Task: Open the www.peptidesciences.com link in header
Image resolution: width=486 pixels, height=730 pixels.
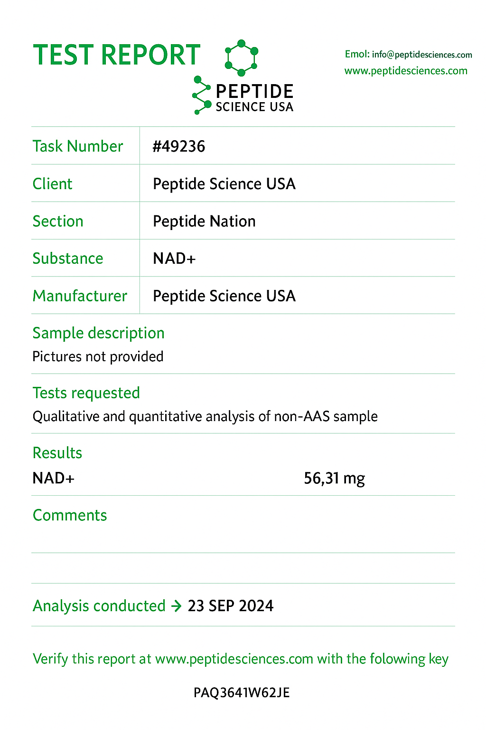Action: point(406,71)
